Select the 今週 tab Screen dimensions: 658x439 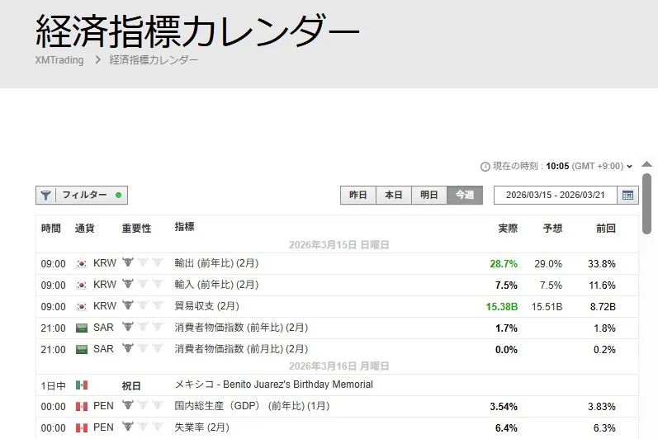click(465, 196)
